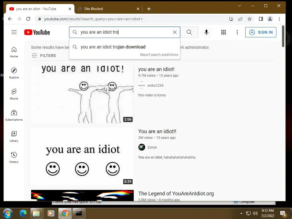
Task: Open Chrome three-dot menu
Action: (x=279, y=19)
